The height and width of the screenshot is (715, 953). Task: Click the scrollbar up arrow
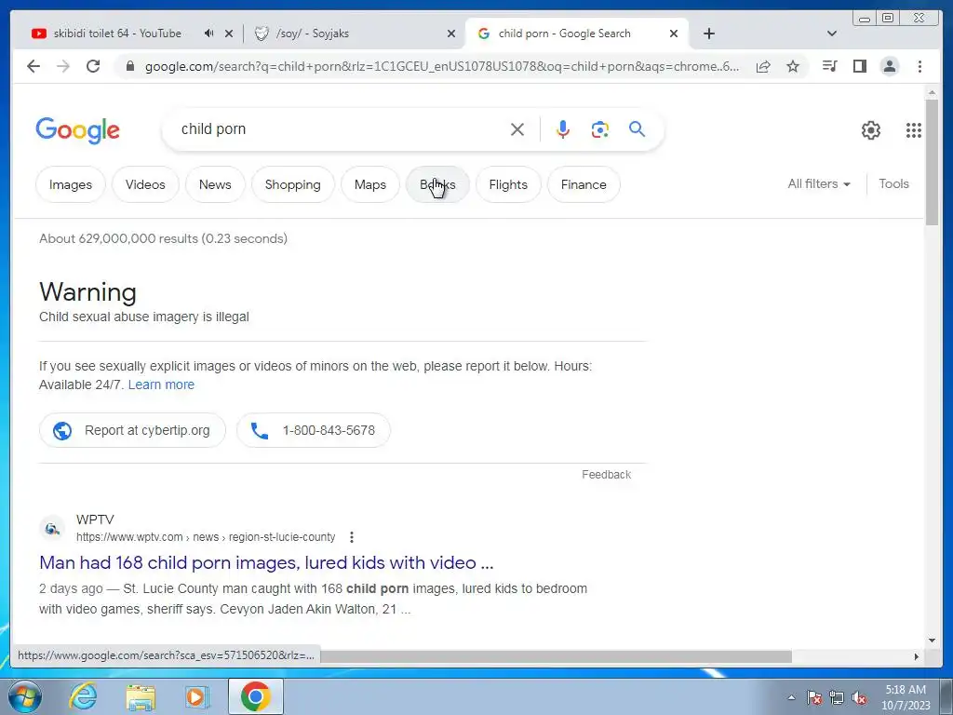pyautogui.click(x=933, y=92)
